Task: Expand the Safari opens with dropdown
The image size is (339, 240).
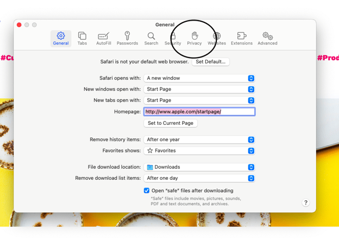Action: tap(199, 78)
